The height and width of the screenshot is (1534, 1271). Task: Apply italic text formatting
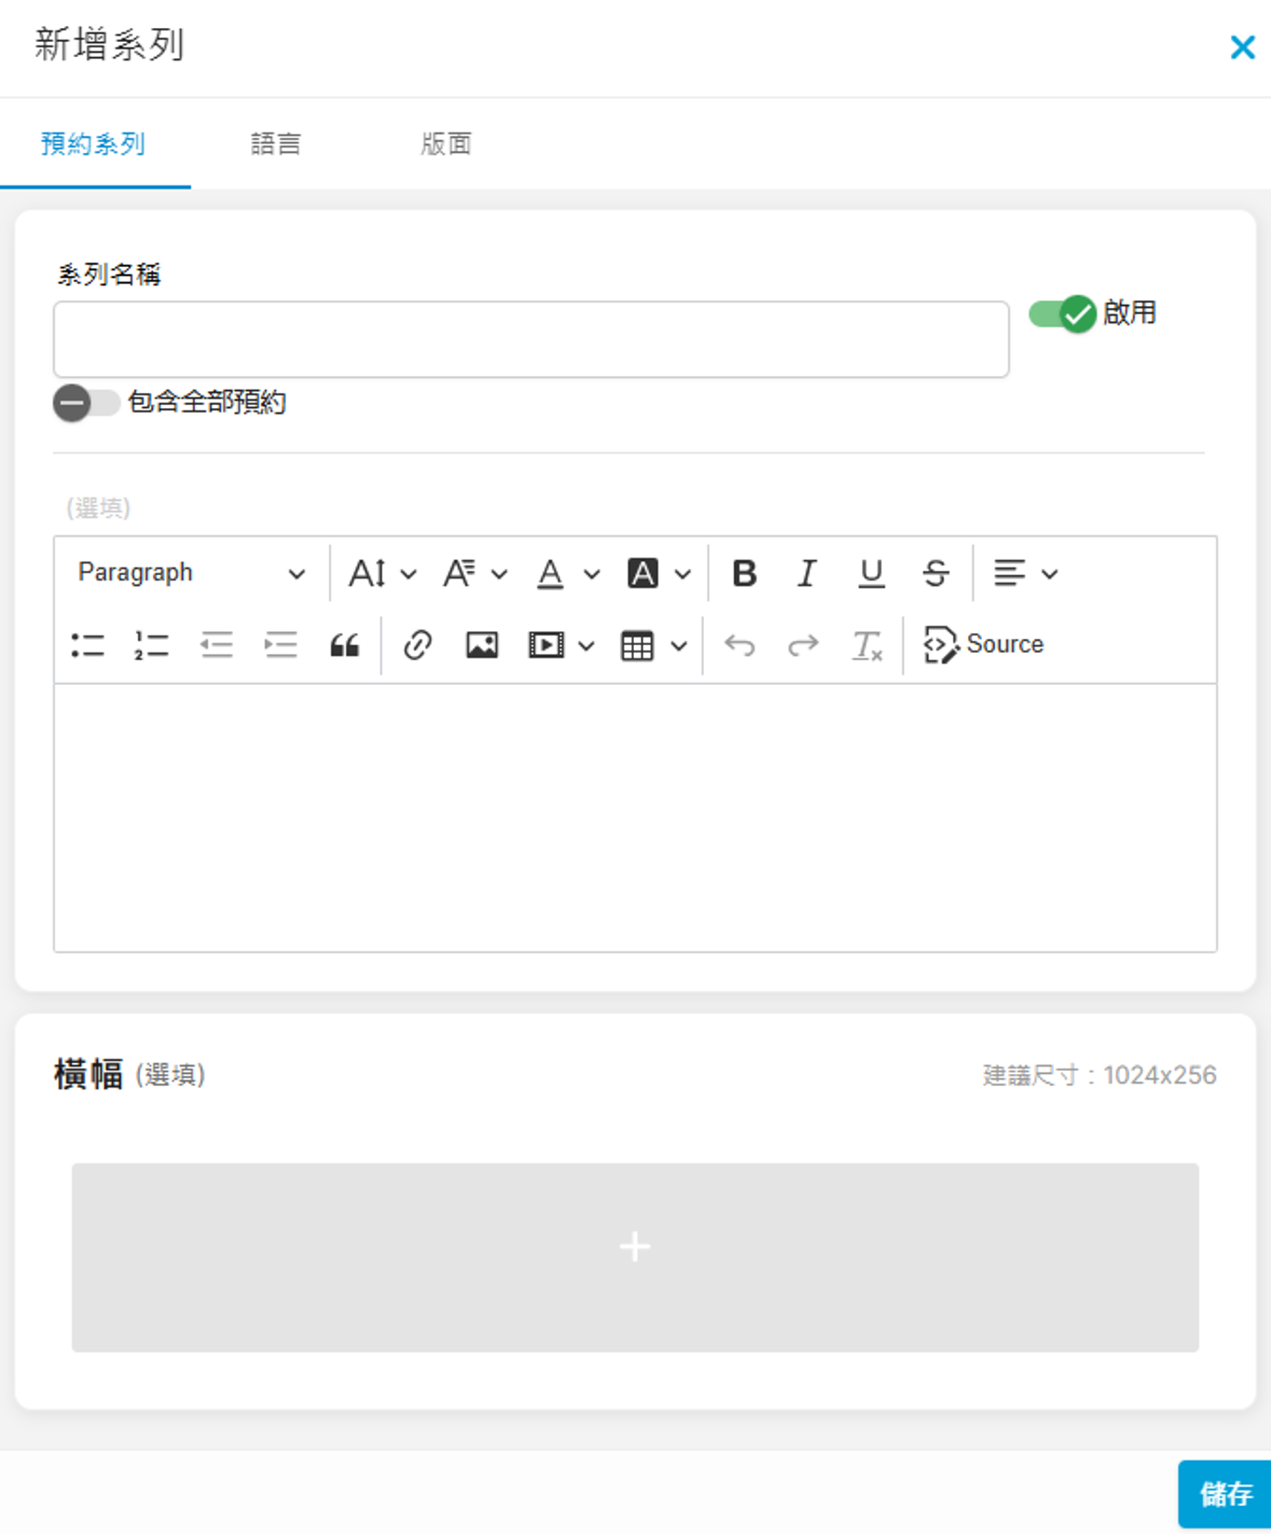point(807,574)
